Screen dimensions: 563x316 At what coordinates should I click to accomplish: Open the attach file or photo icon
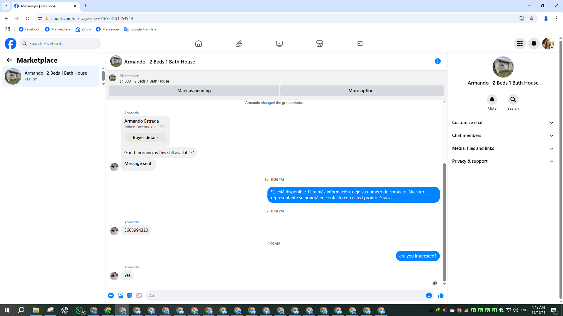click(x=120, y=296)
